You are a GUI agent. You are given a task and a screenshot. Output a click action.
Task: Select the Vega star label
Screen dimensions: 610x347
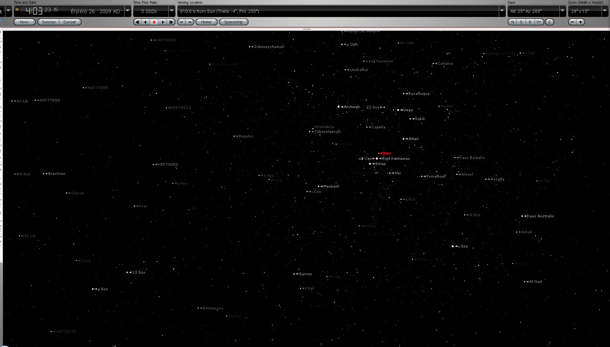click(408, 110)
